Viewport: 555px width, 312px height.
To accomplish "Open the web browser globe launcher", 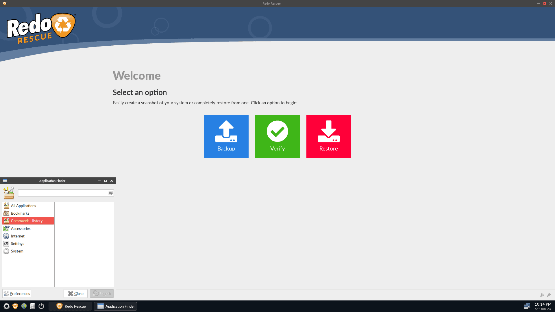I will tap(24, 306).
